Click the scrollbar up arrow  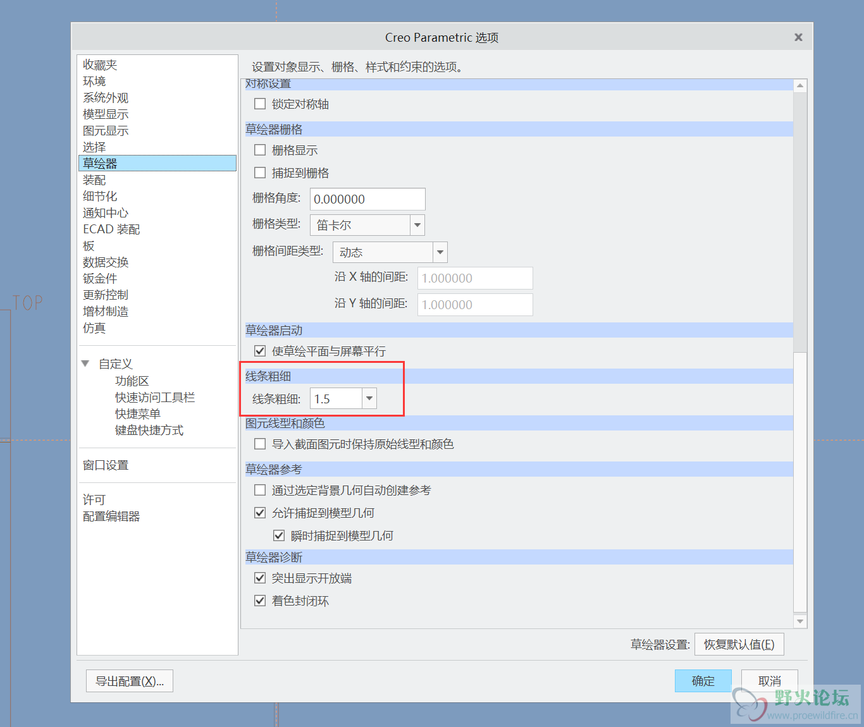click(x=800, y=85)
